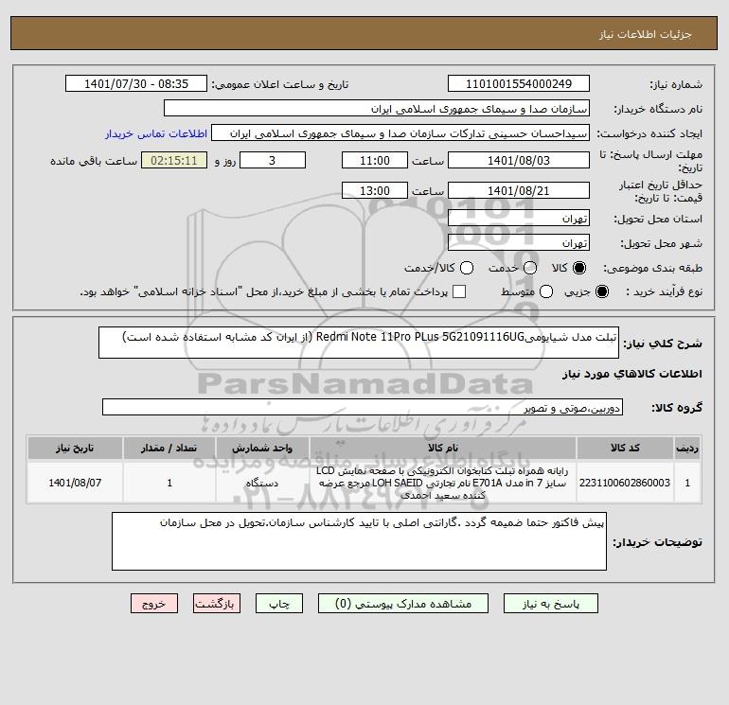729x705 pixels.
Task: Click the validity time field 13:00
Action: [375, 190]
